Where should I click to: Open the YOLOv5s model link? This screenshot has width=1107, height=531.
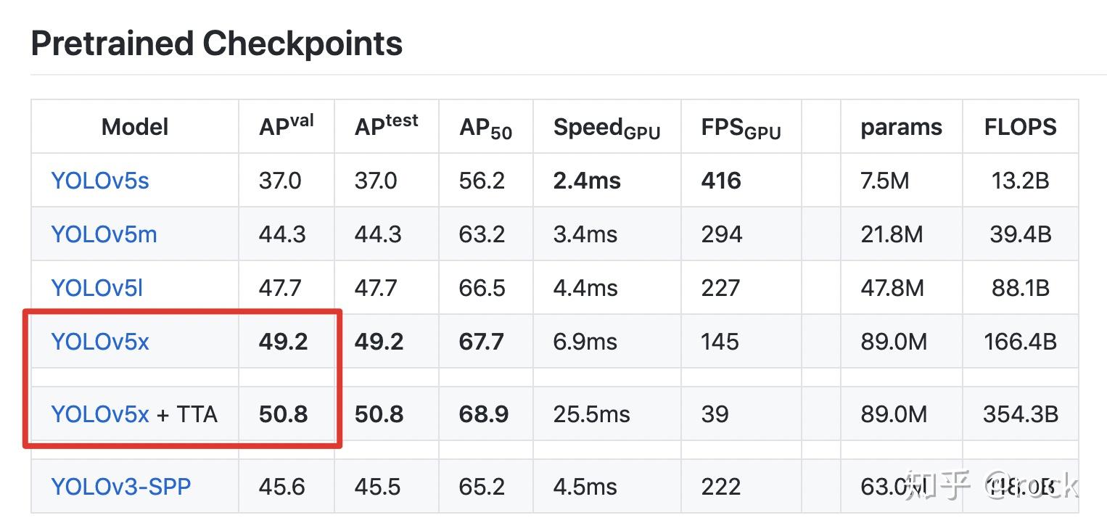(100, 180)
